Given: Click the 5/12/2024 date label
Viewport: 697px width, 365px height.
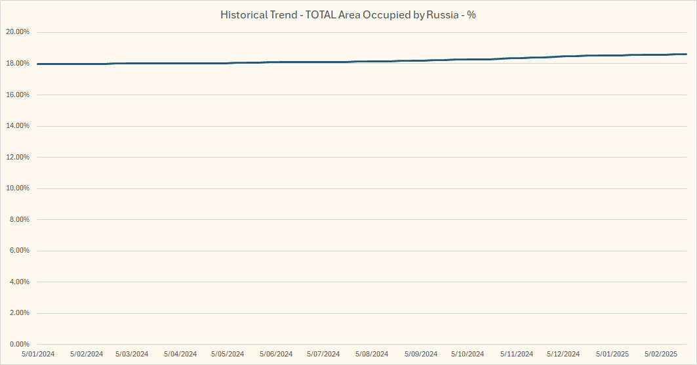Looking at the screenshot, I should (563, 354).
